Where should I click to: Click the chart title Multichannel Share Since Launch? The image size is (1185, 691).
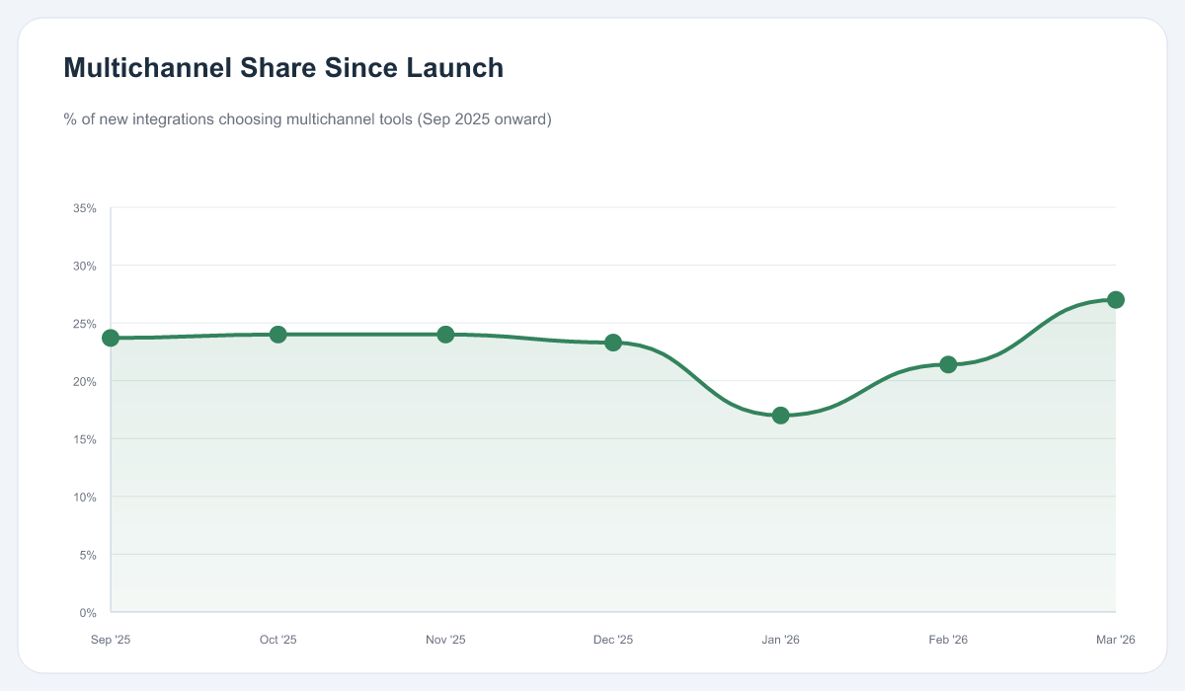(x=282, y=68)
